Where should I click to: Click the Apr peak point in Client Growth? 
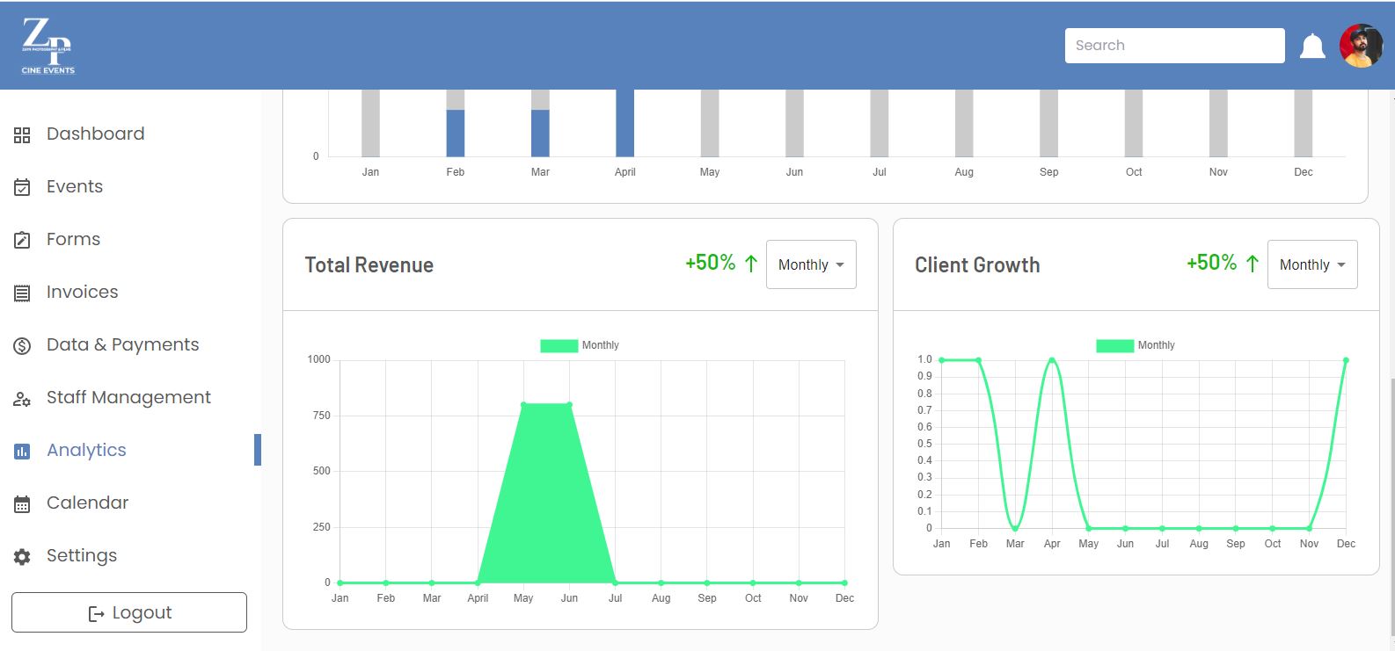(1052, 360)
